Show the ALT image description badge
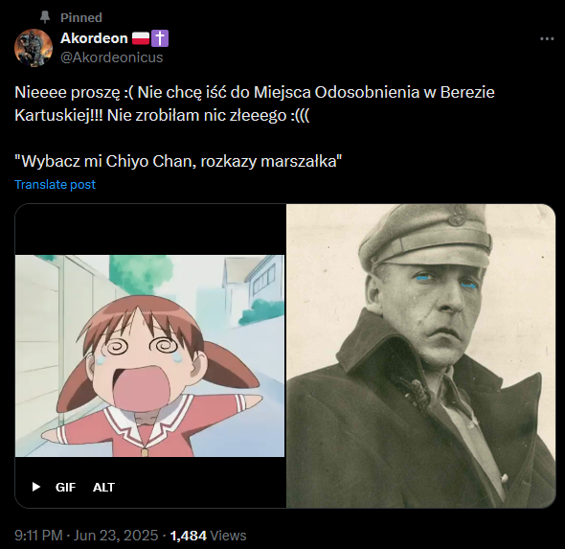 (x=103, y=487)
